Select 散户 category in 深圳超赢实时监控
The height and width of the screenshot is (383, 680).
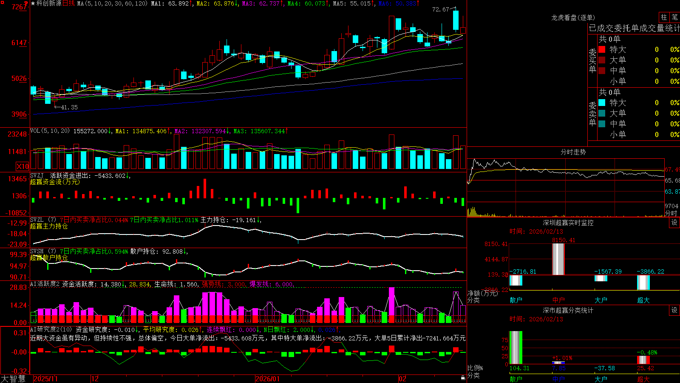[516, 300]
